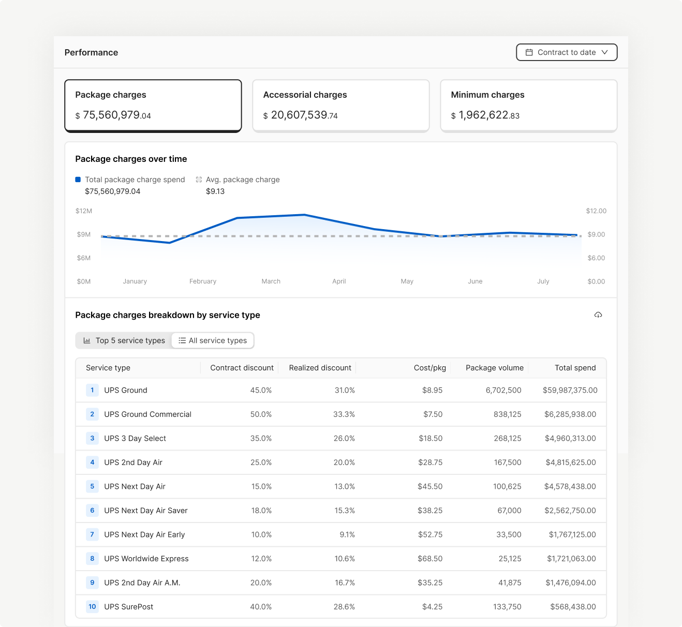
Task: Click the $1,962,622.83 minimum charges amount
Action: (485, 115)
